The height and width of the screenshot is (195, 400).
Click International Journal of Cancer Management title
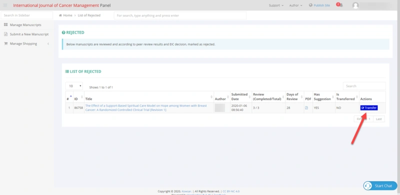coord(56,5)
